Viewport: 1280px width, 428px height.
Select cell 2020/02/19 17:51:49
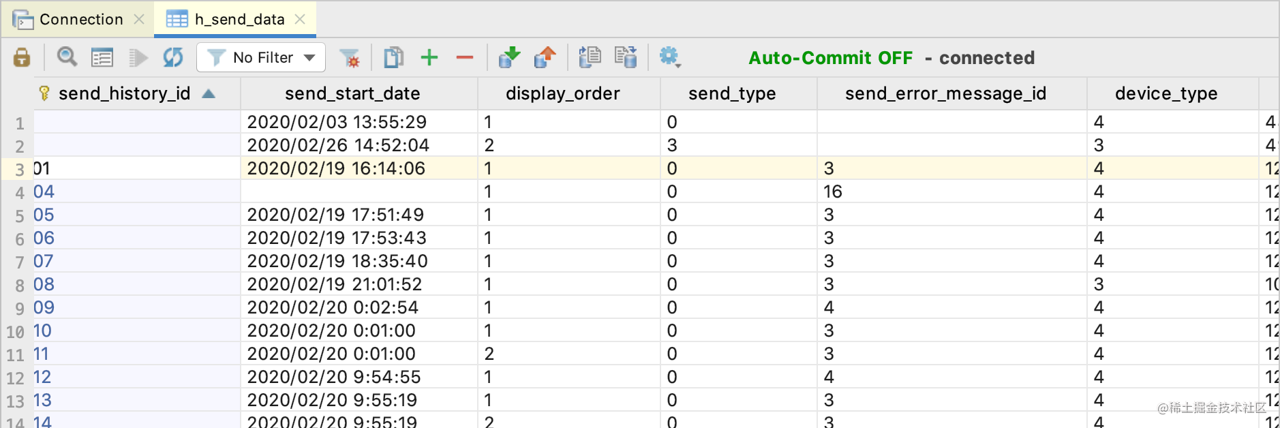359,215
